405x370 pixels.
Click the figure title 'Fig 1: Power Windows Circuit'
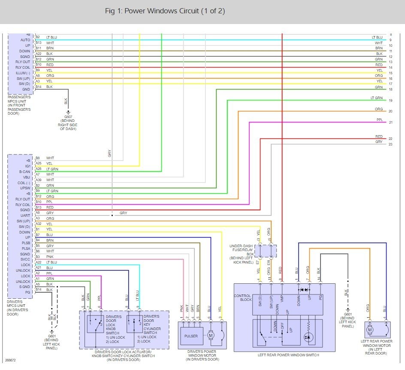click(x=165, y=11)
